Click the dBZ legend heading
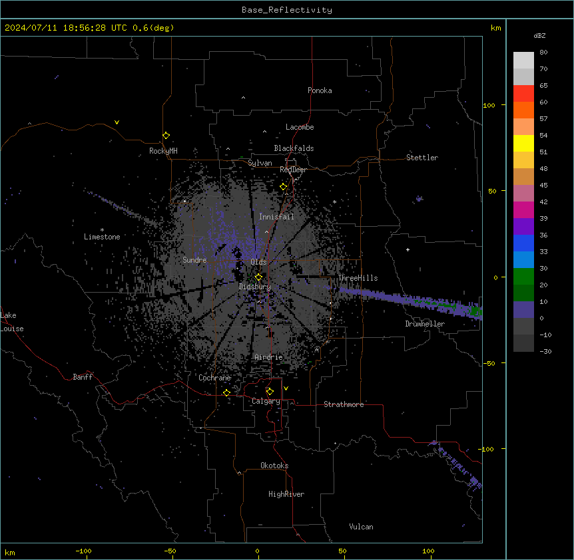This screenshot has height=560, width=574. point(539,35)
